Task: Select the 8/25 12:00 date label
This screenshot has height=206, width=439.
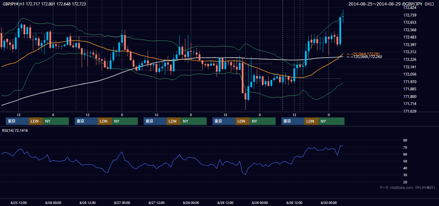Action: point(19,203)
